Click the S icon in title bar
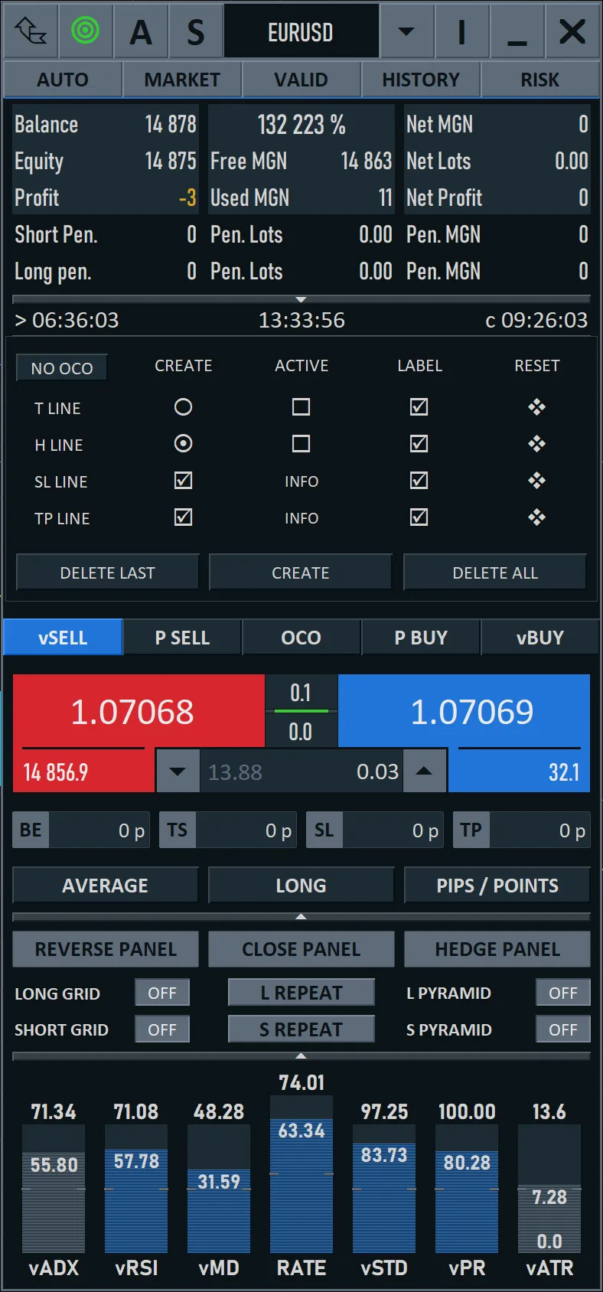 (196, 31)
